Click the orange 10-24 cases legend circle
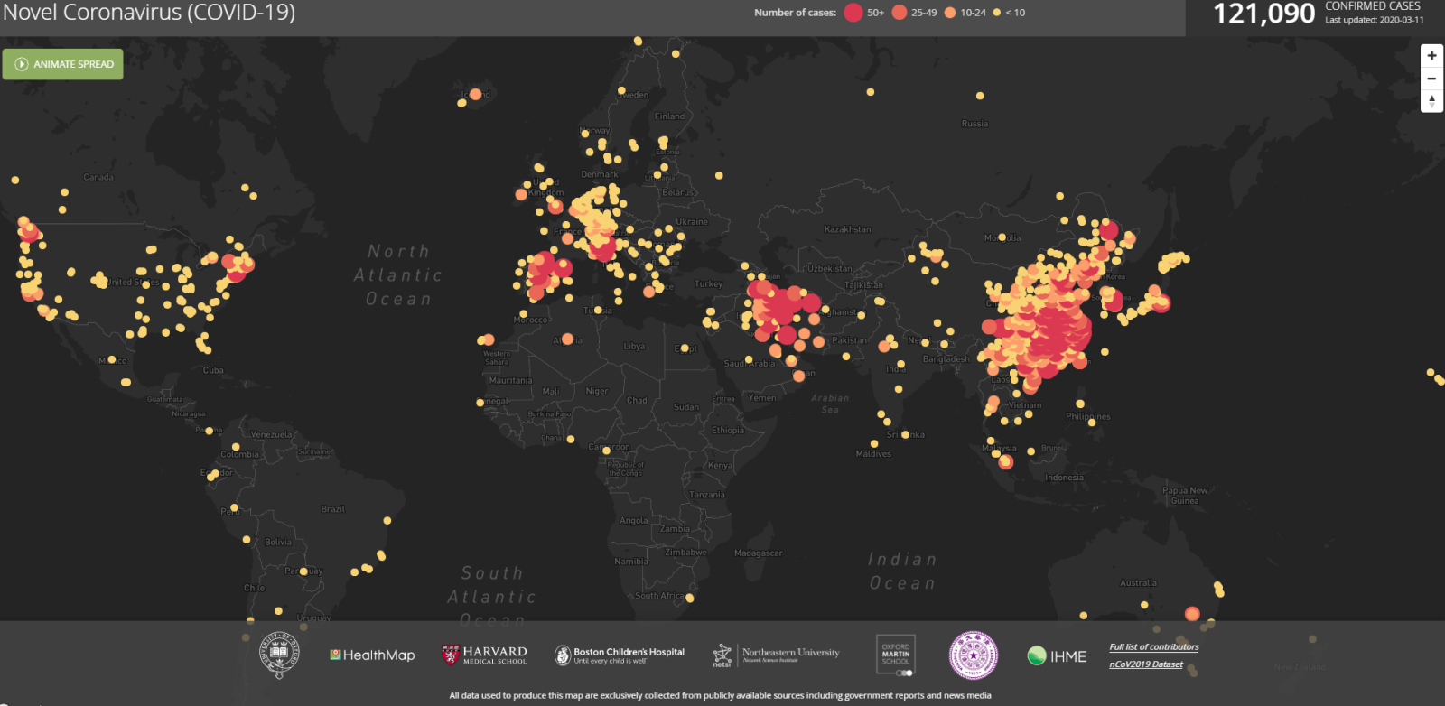 (x=950, y=13)
